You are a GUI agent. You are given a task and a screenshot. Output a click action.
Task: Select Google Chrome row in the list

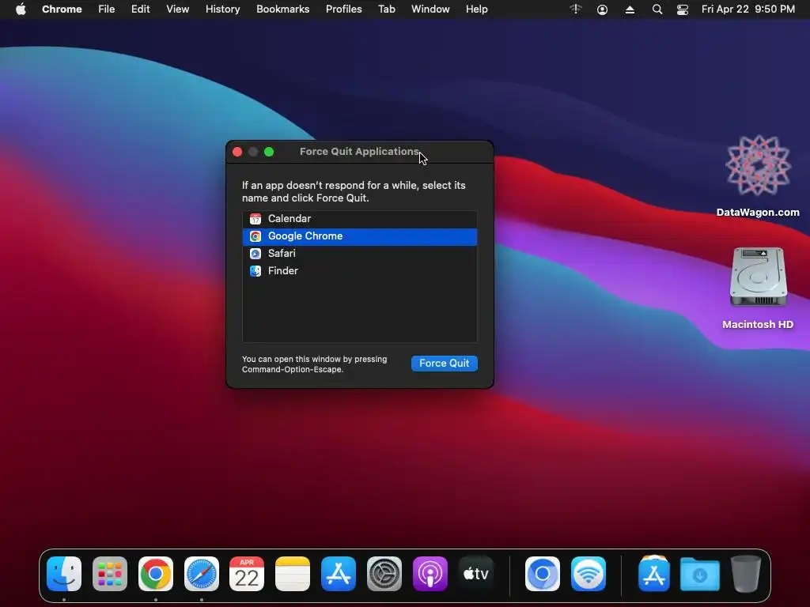coord(360,236)
